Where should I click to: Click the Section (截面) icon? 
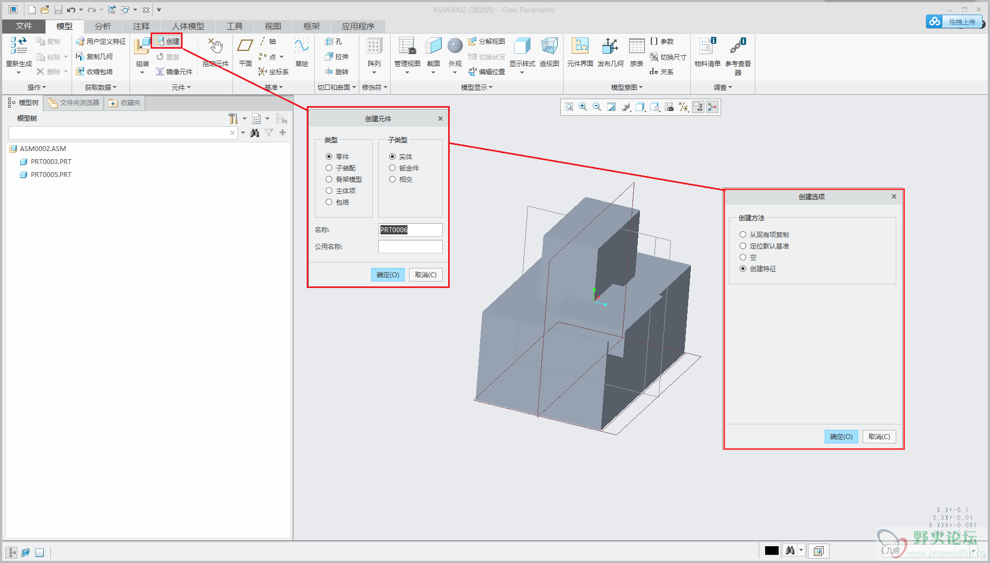(x=433, y=46)
